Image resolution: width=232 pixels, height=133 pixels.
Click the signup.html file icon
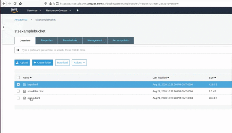[x=24, y=98]
